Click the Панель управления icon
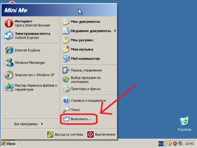 tap(66, 70)
